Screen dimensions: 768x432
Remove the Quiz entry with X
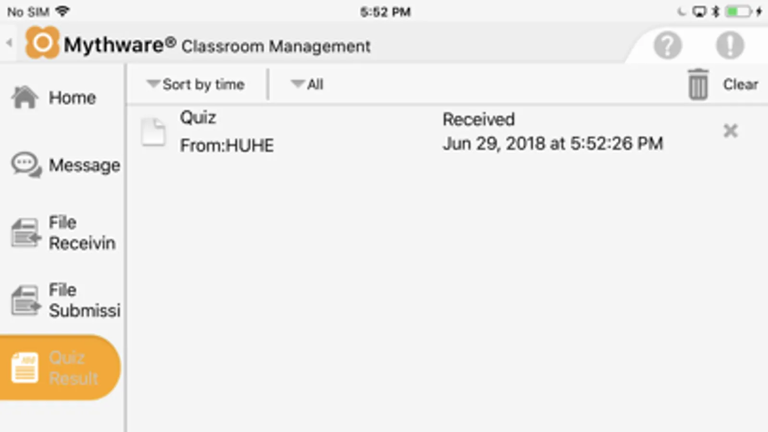[x=730, y=131]
